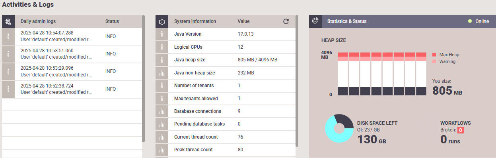Open the 10:53:51.060 log entry
The width and height of the screenshot is (496, 158).
pos(72,54)
